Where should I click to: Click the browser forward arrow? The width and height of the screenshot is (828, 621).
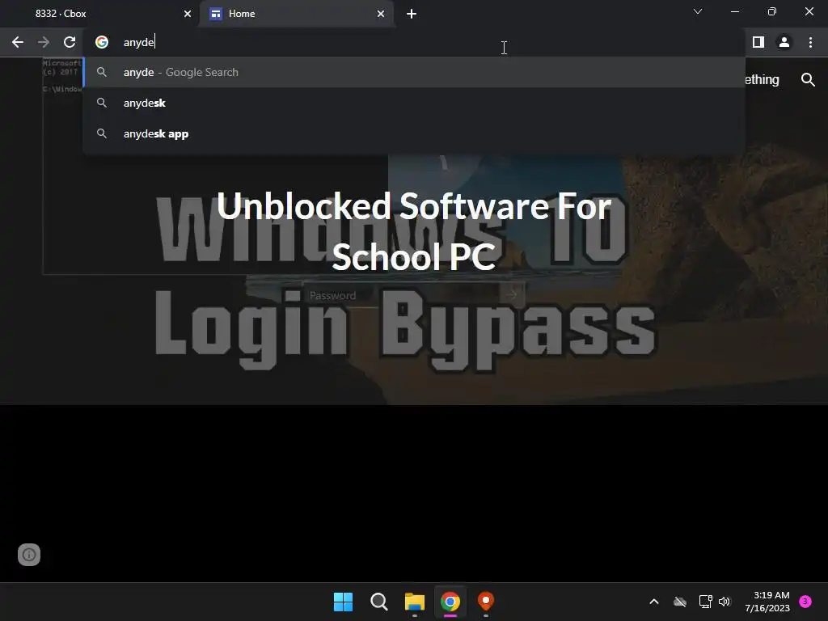pos(44,42)
